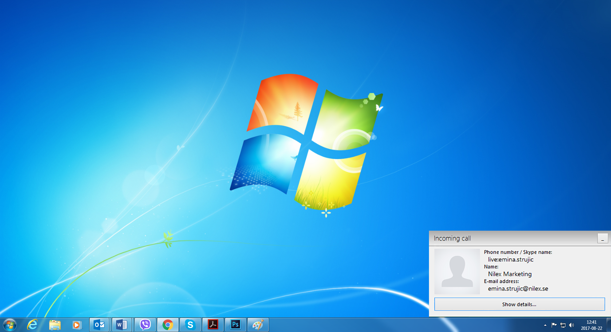The width and height of the screenshot is (611, 332).
Task: Show hidden system tray icons arrow
Action: pyautogui.click(x=545, y=325)
